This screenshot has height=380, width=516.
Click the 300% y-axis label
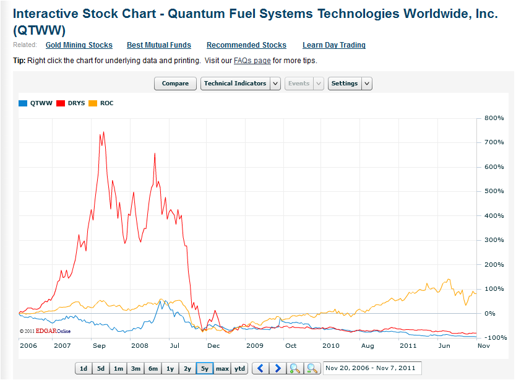pyautogui.click(x=494, y=240)
